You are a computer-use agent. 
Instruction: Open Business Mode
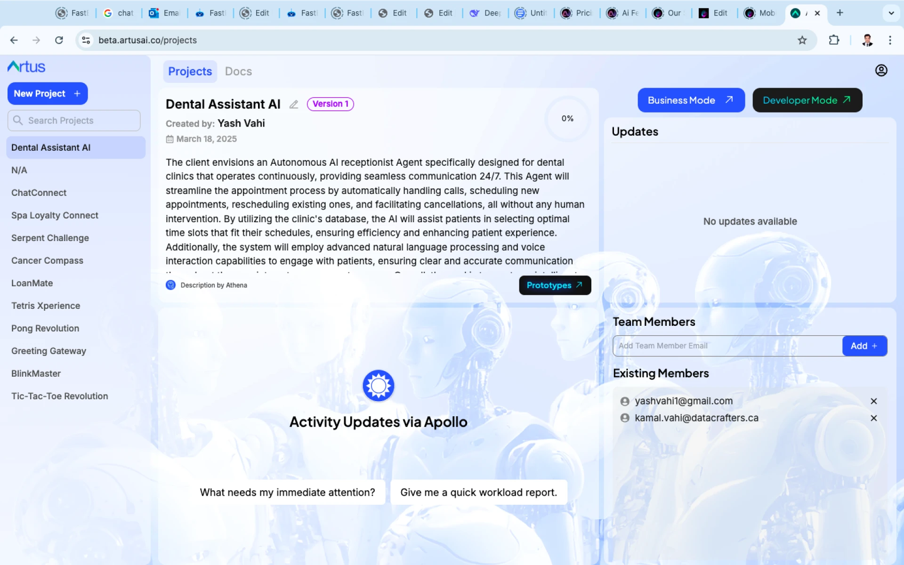(691, 100)
